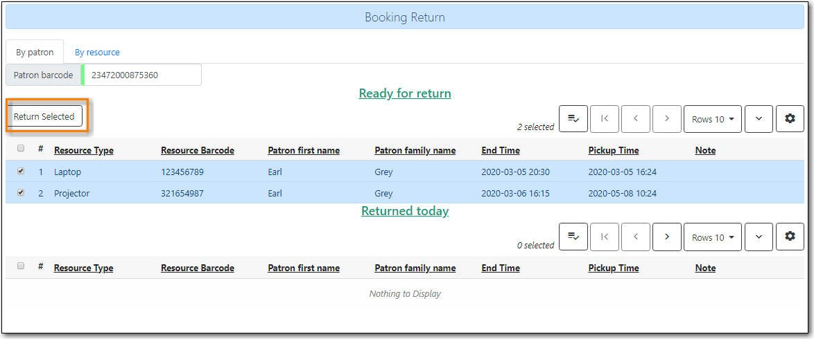This screenshot has width=814, height=339.
Task: Sort Returned today by Resource Type
Action: point(84,268)
